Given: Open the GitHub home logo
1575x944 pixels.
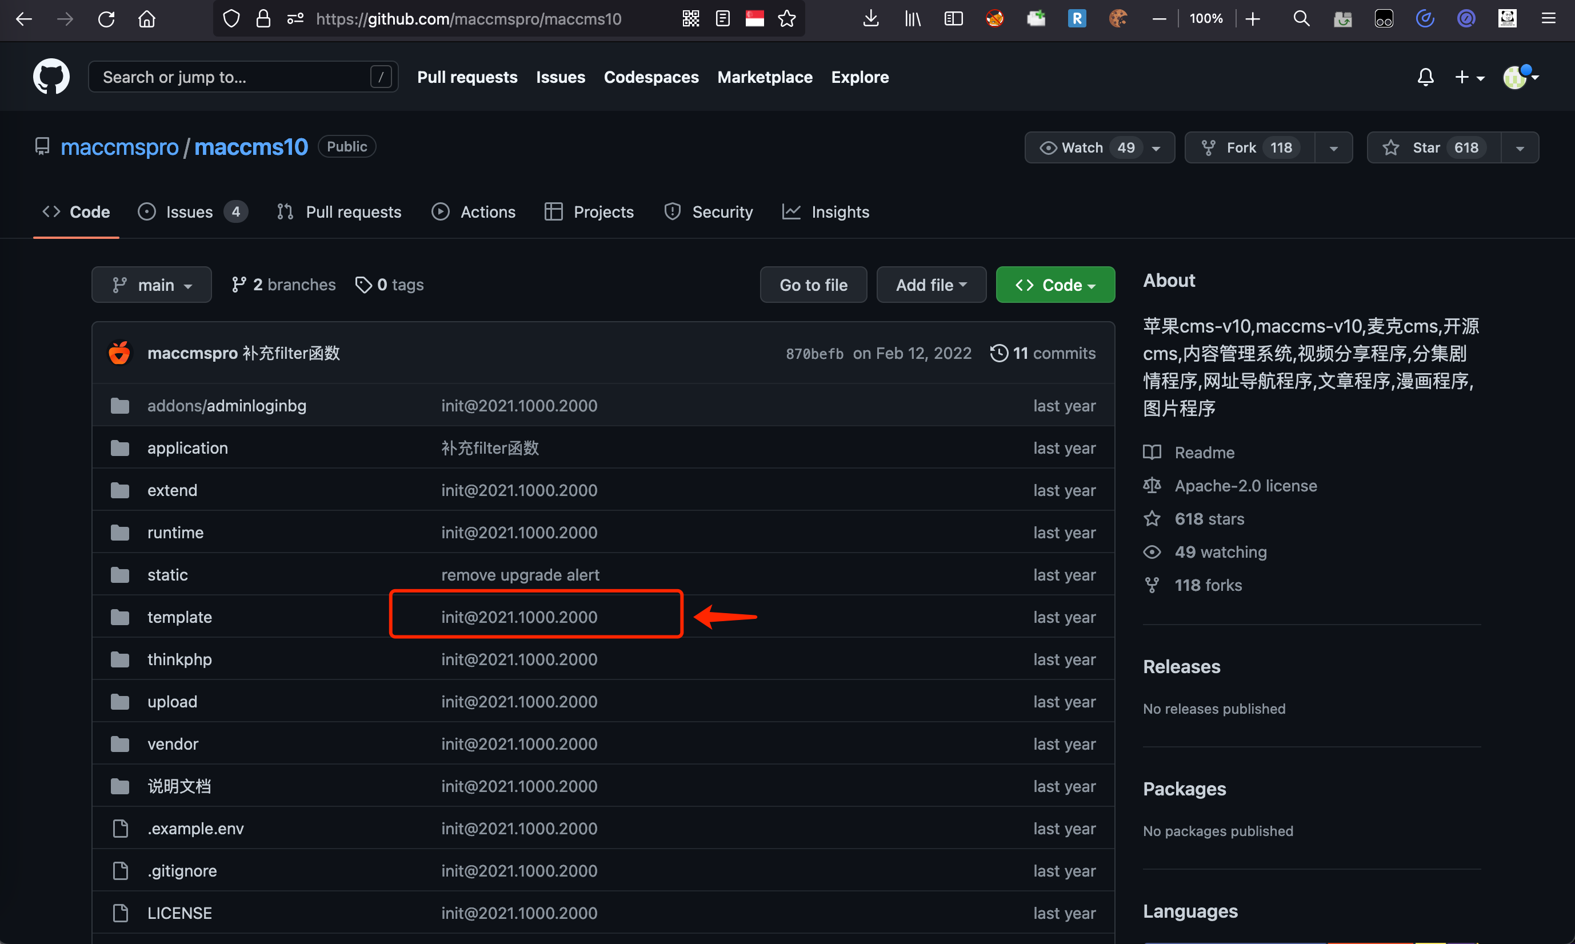Looking at the screenshot, I should click(x=51, y=77).
